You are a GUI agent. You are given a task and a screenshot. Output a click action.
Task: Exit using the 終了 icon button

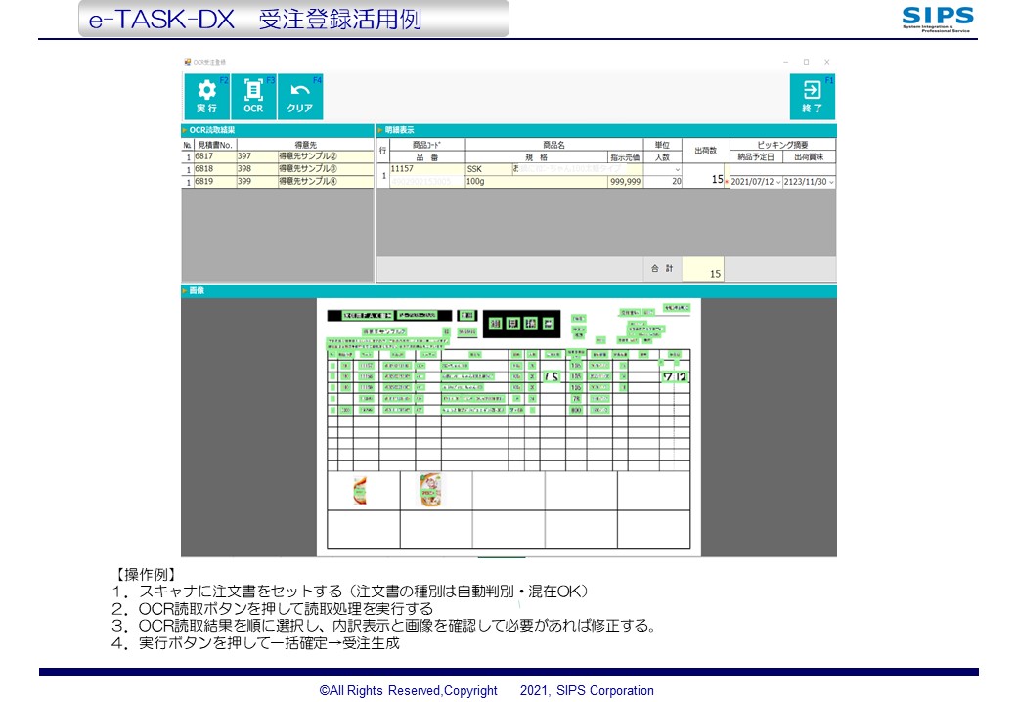click(812, 97)
